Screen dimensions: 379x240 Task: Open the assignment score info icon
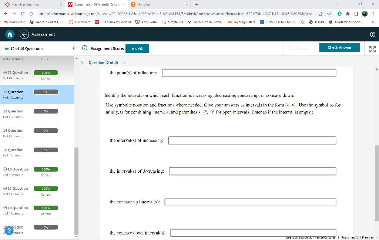(x=85, y=48)
